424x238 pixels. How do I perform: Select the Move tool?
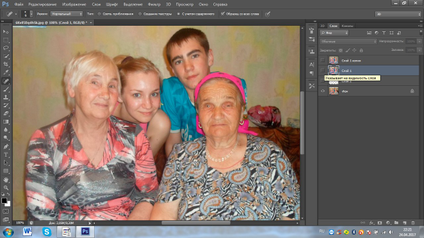[6, 32]
